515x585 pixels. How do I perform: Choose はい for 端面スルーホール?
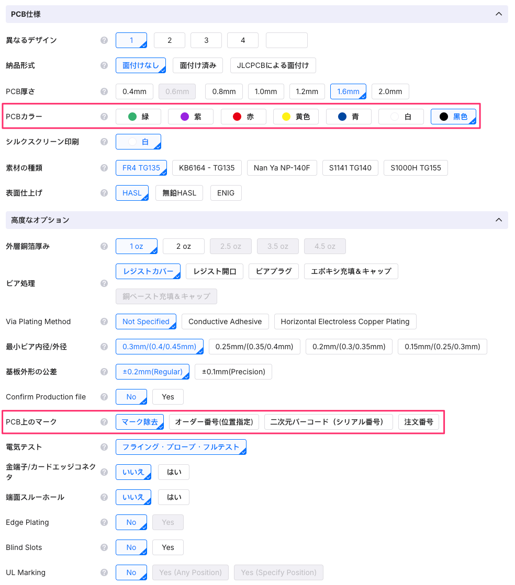174,497
